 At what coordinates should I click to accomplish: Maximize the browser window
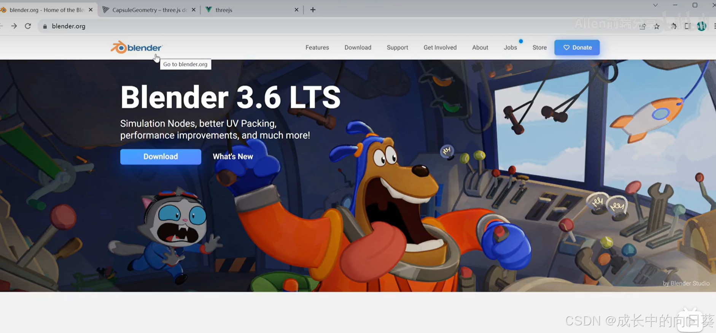pyautogui.click(x=695, y=5)
